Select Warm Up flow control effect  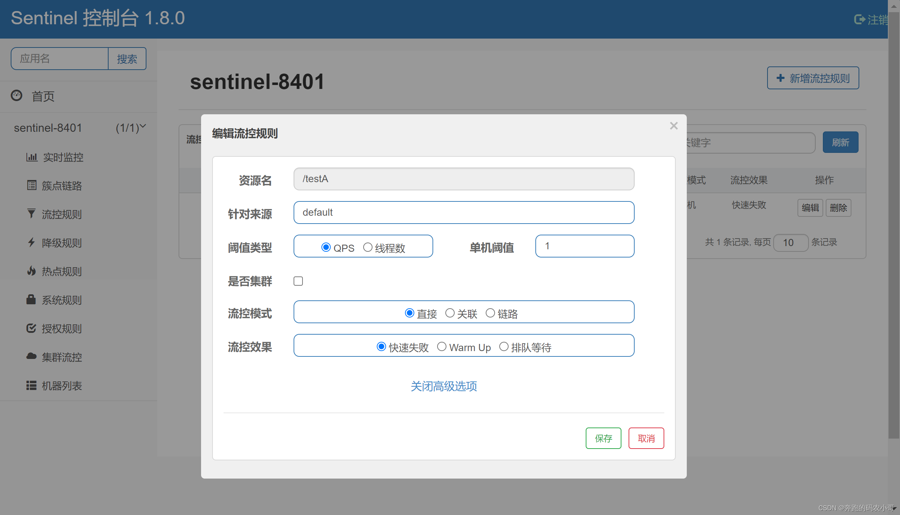click(442, 346)
